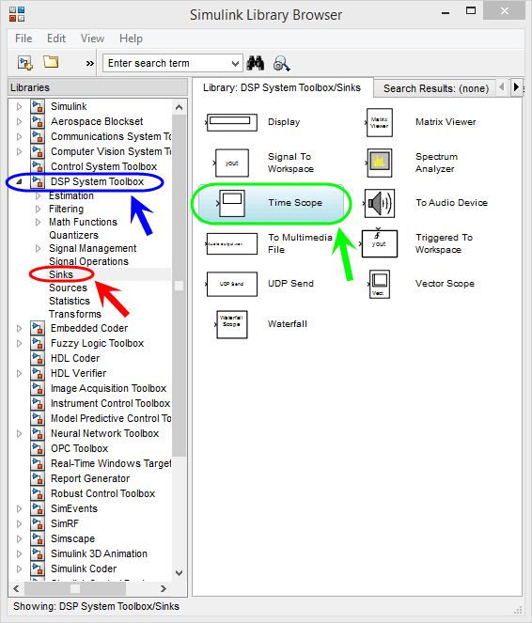This screenshot has width=532, height=623.
Task: Select Image Acquisition Toolbox library
Action: click(x=108, y=389)
